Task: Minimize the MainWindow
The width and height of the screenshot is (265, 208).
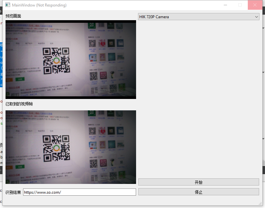Action: [x=225, y=5]
